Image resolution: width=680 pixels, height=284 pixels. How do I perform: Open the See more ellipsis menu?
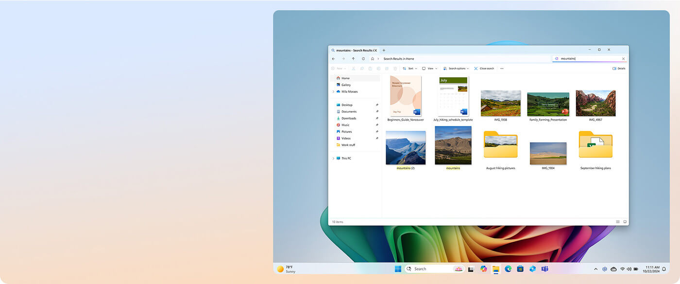[x=502, y=69]
